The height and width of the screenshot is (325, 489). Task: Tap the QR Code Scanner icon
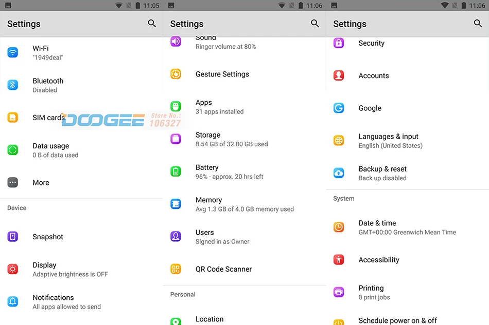point(176,269)
